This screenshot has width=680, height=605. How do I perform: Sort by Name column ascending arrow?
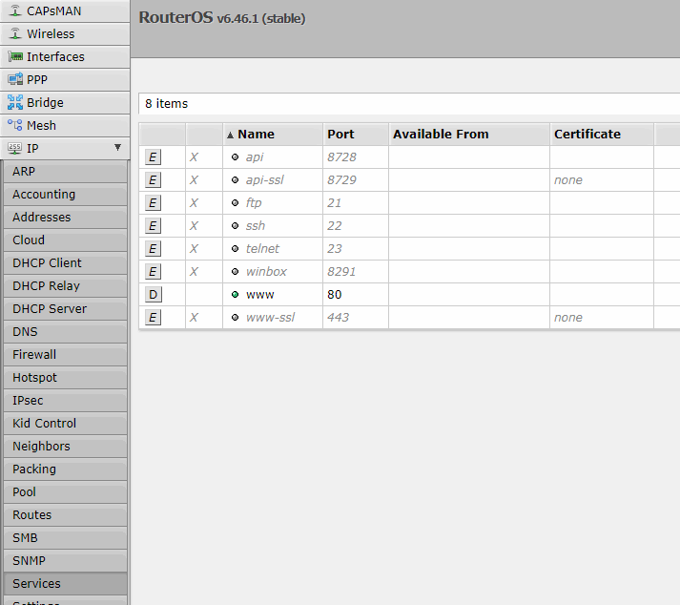coord(230,135)
